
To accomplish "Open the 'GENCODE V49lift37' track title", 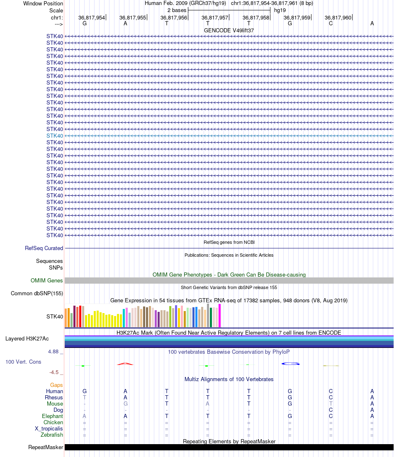I will [x=229, y=30].
